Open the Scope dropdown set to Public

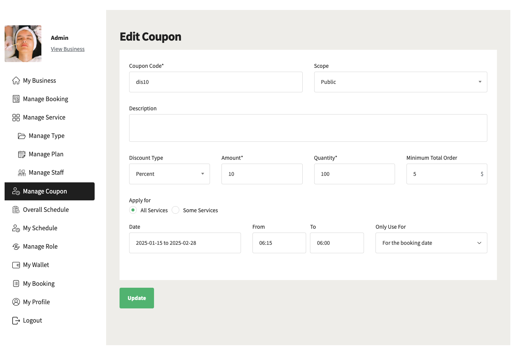400,82
